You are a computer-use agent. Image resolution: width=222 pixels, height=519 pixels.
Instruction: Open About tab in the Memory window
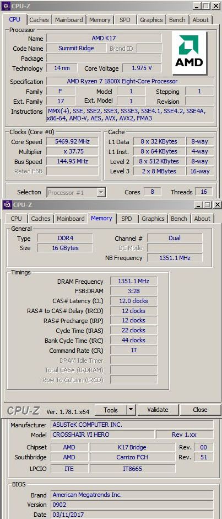pyautogui.click(x=202, y=219)
